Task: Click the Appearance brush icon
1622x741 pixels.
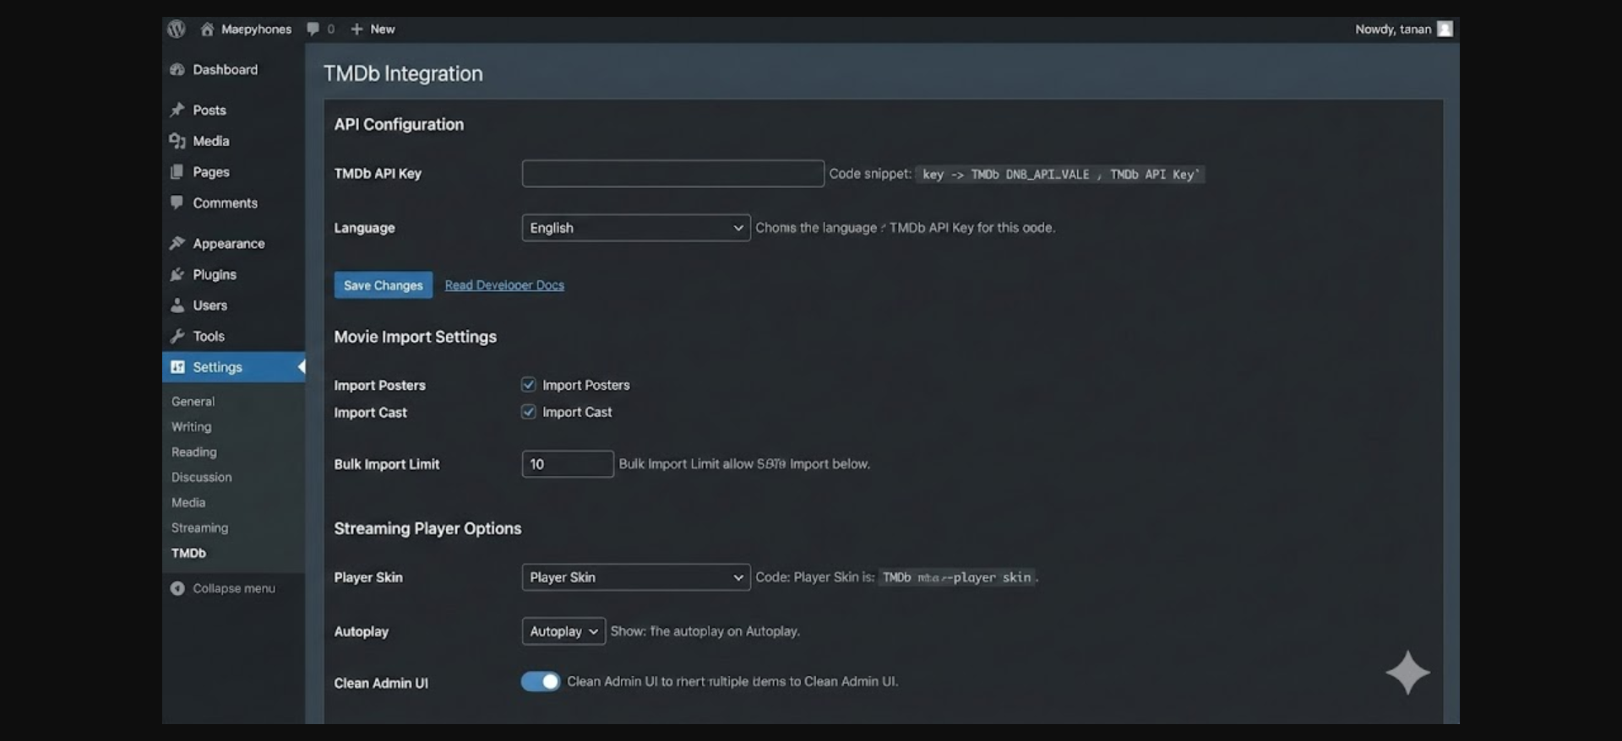Action: [x=177, y=243]
